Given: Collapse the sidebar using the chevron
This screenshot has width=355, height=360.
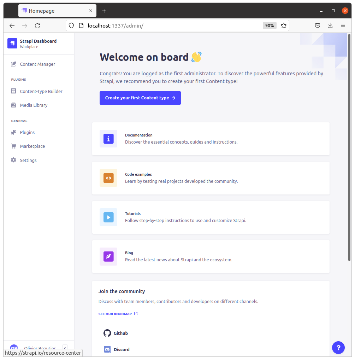Looking at the screenshot, I should click(65, 348).
